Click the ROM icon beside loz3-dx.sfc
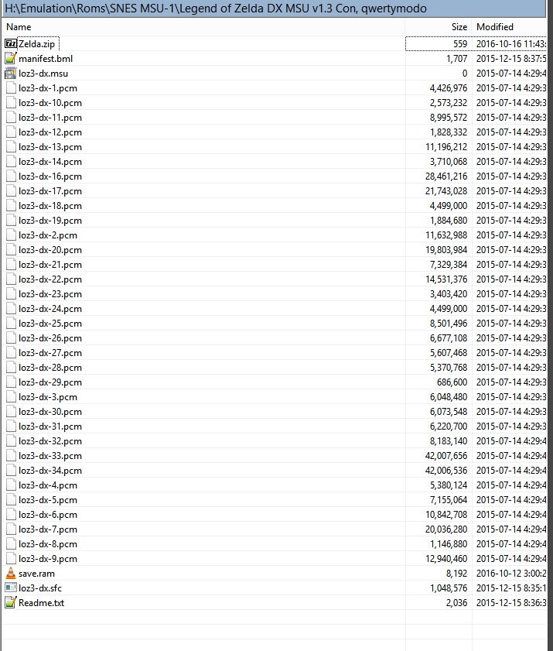The image size is (553, 651). coord(11,588)
